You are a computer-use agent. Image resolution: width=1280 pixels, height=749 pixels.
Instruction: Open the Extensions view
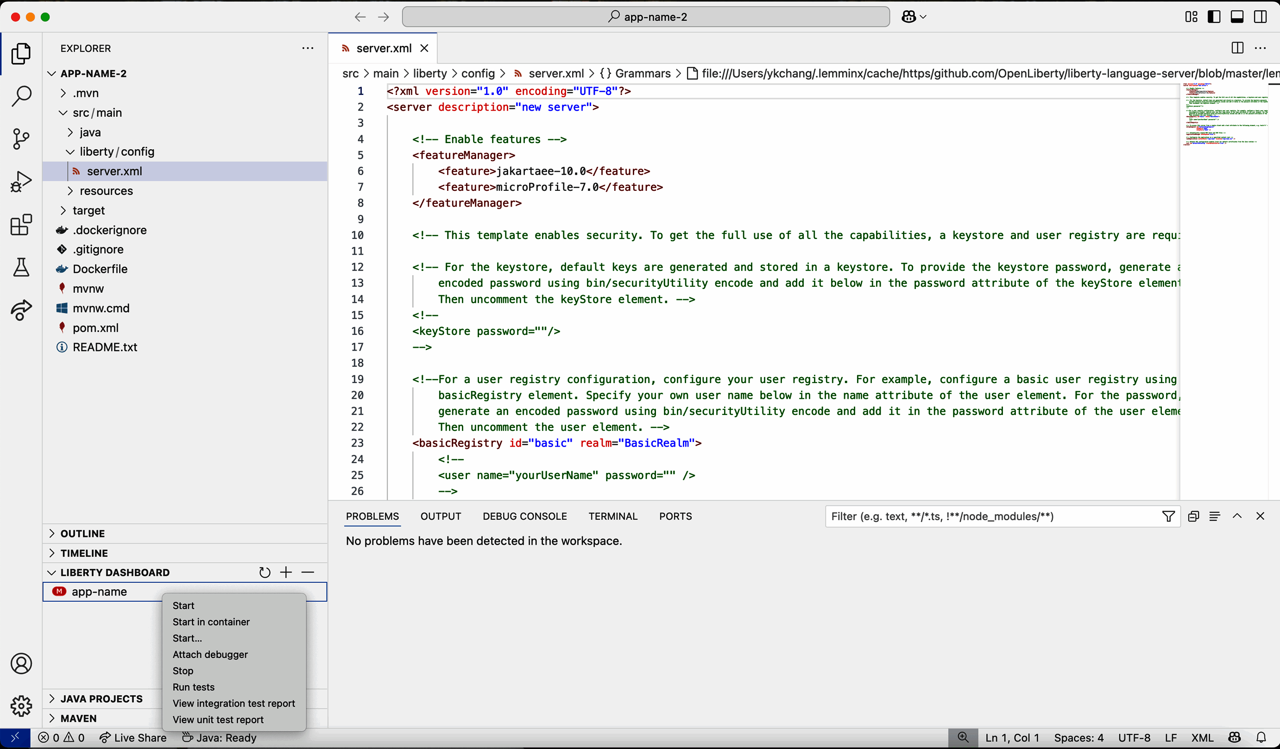tap(21, 225)
